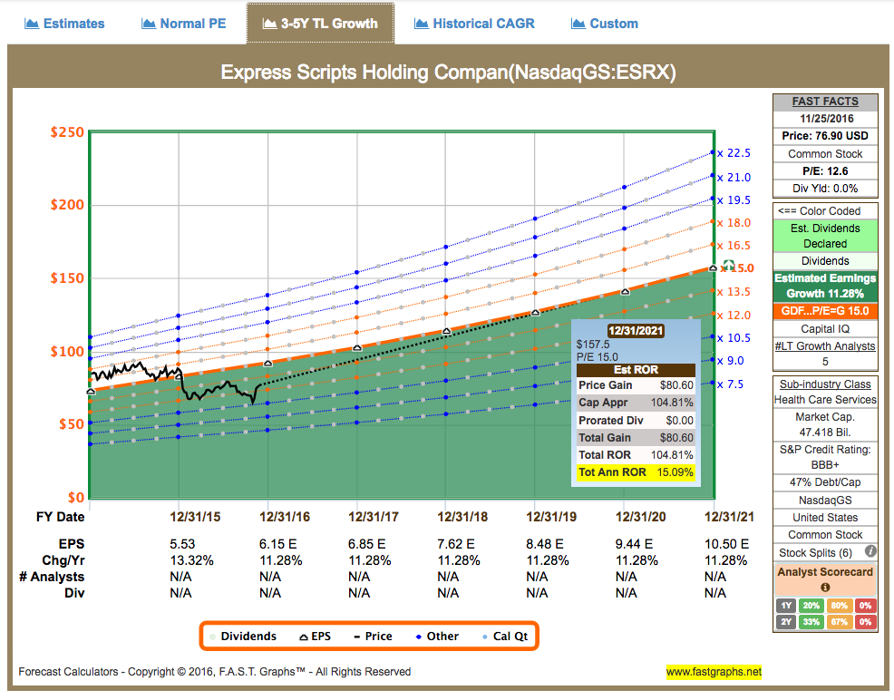
Task: Click the EPS triangle symbol in the legend
Action: 304,637
